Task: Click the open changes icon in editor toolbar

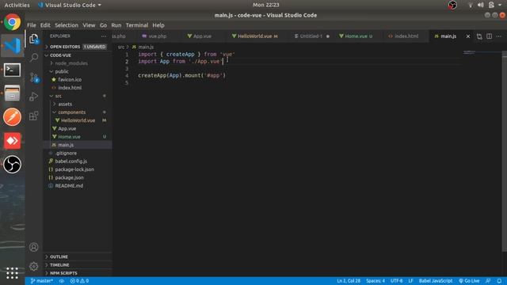Action: [x=479, y=36]
